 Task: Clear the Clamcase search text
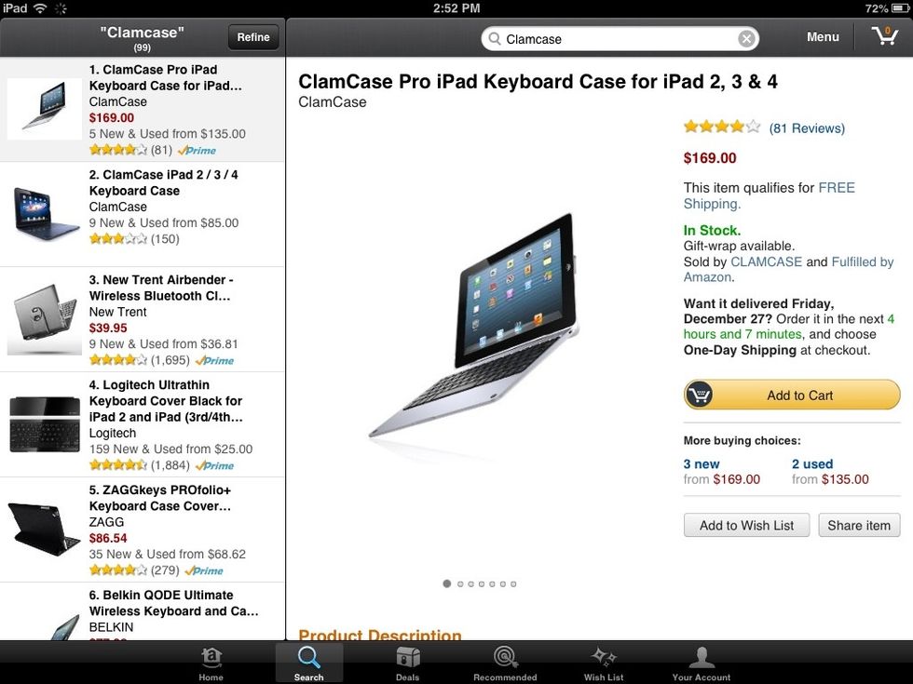coord(746,39)
